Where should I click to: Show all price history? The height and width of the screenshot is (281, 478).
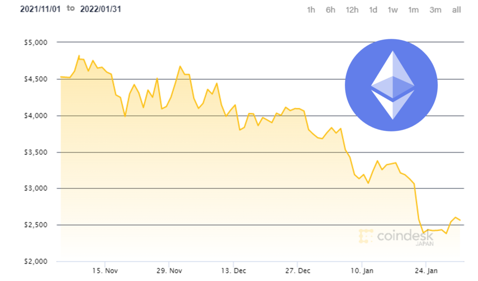(x=457, y=10)
